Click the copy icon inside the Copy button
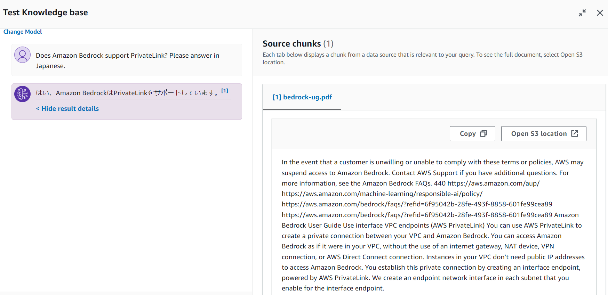This screenshot has height=295, width=608. [483, 133]
